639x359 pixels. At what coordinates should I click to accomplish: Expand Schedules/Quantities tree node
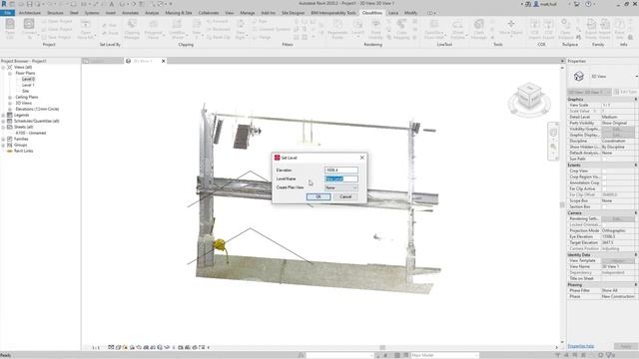pos(3,121)
